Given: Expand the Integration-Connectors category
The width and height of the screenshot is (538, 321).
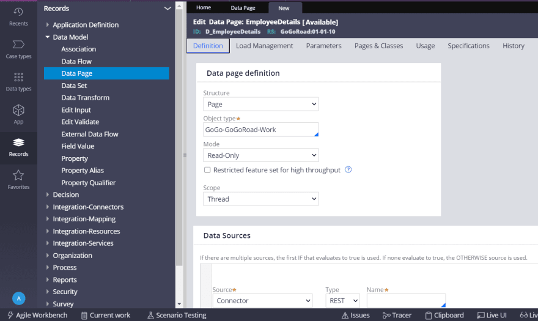Looking at the screenshot, I should point(47,207).
